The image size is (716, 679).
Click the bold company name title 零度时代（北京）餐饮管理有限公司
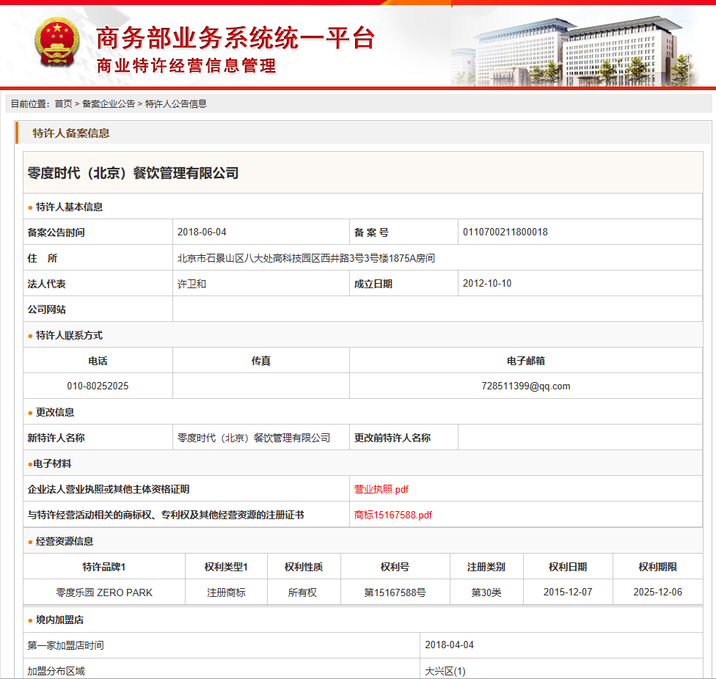click(x=133, y=173)
